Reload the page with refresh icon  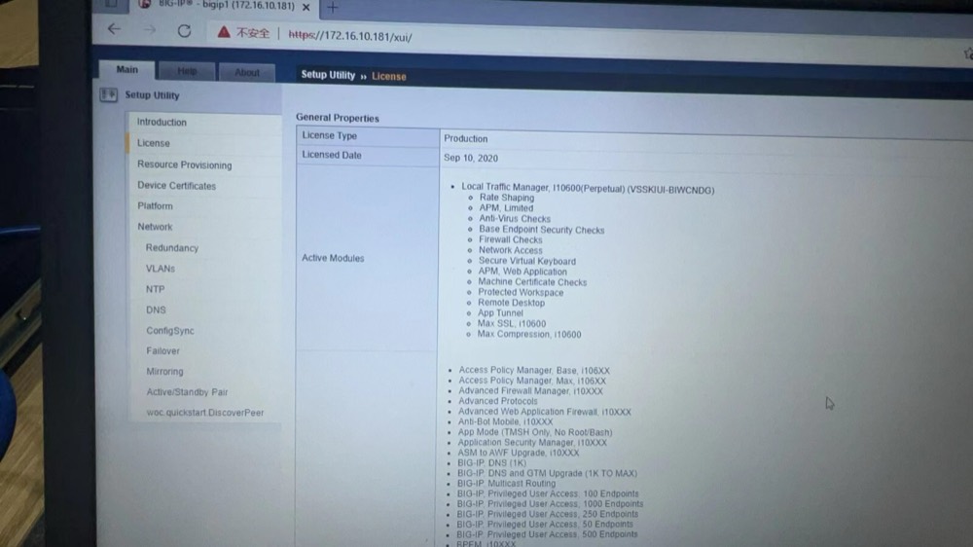tap(184, 31)
